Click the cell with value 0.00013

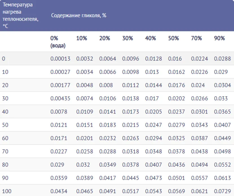point(60,59)
